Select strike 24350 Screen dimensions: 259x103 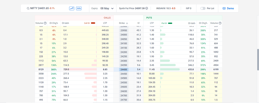124,65
